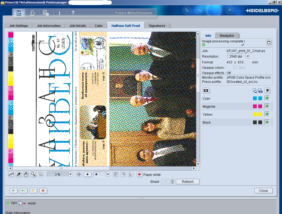Pick the eyedropper color sampler tool

pos(18,174)
